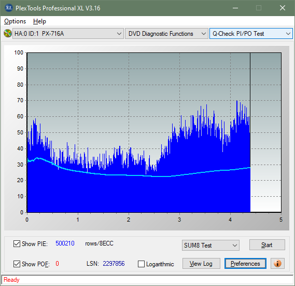Click the orange info icon button
The height and width of the screenshot is (286, 295).
[277, 263]
